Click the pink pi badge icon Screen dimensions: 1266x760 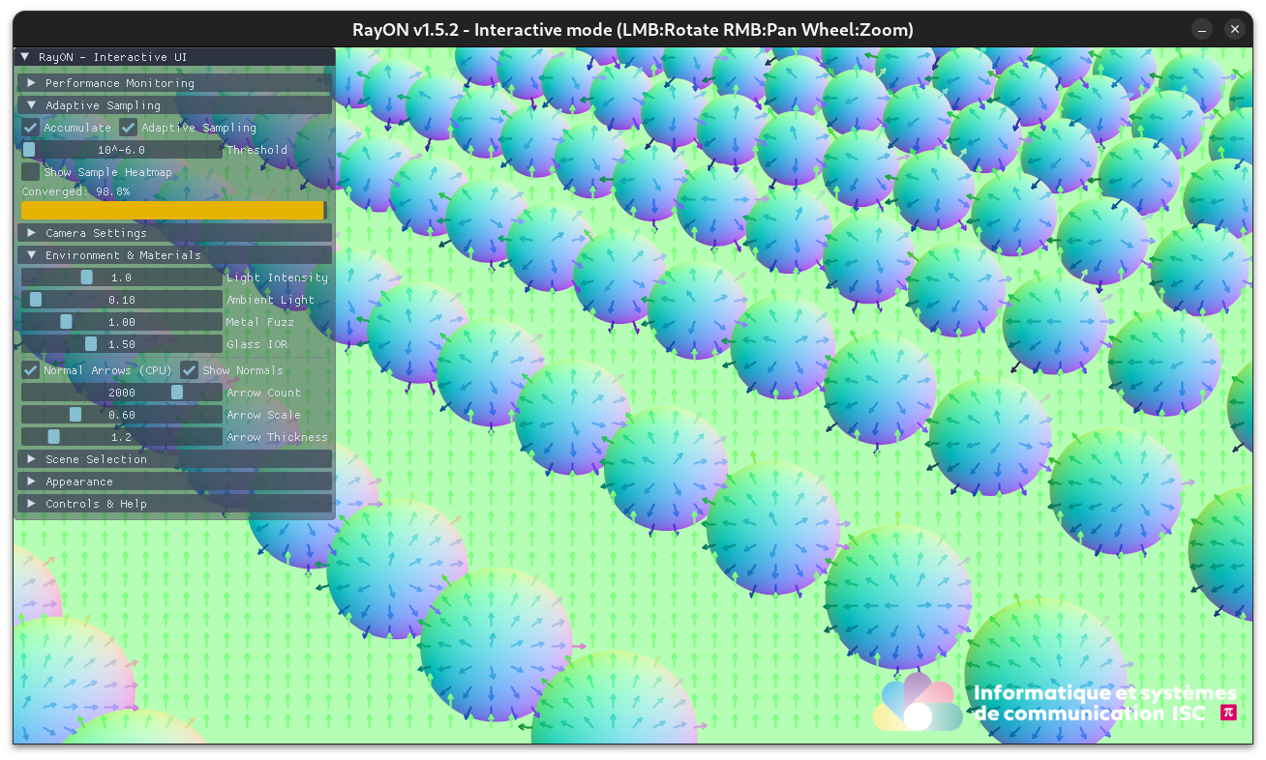coord(1228,713)
